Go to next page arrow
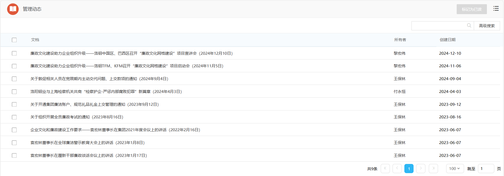This screenshot has height=176, width=504. click(x=421, y=168)
